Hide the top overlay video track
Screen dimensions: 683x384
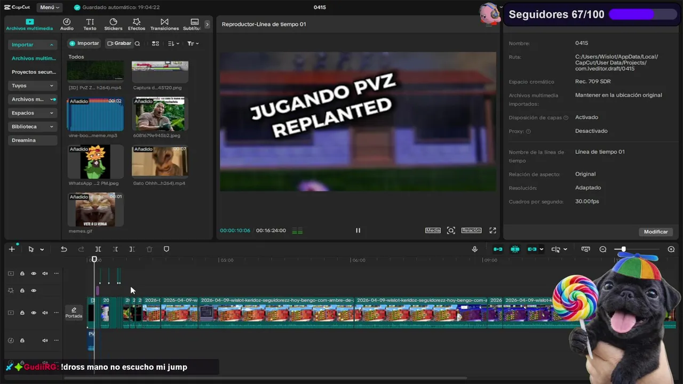[34, 274]
